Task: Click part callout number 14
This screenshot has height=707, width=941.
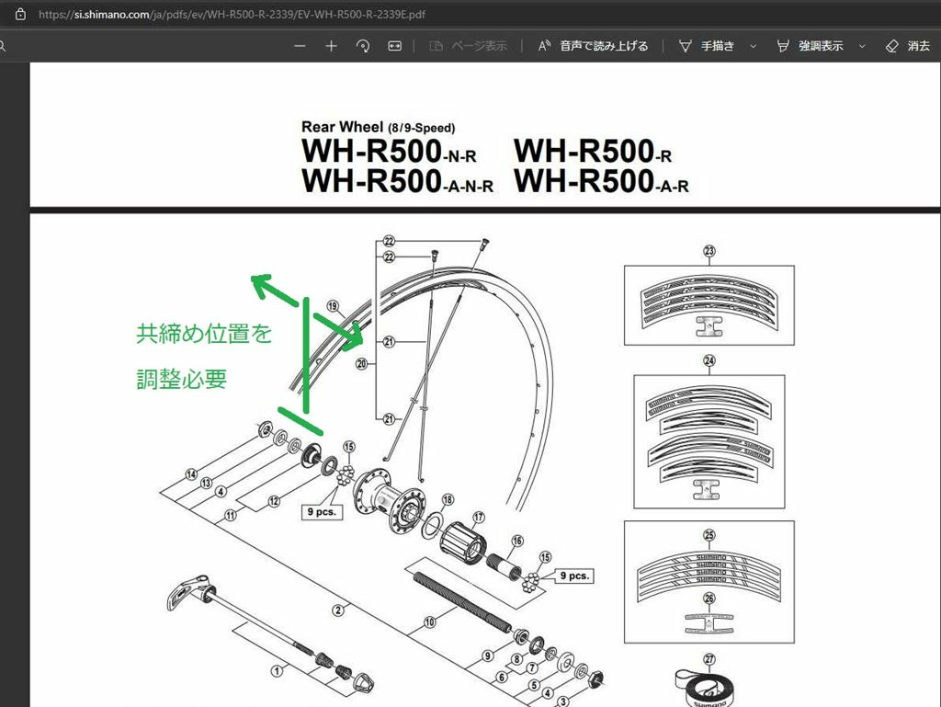Action: click(x=191, y=474)
